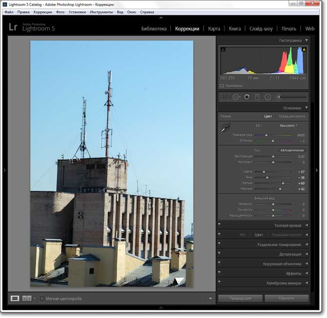
Task: Click the Света slider handle
Action: [264, 172]
